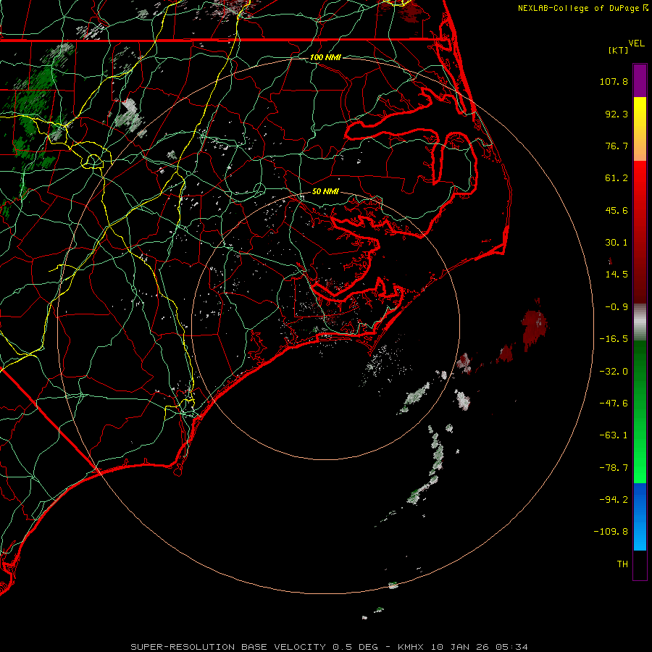Screen dimensions: 652x652
Task: Click the 76.7 velocity scale value
Action: pos(617,146)
